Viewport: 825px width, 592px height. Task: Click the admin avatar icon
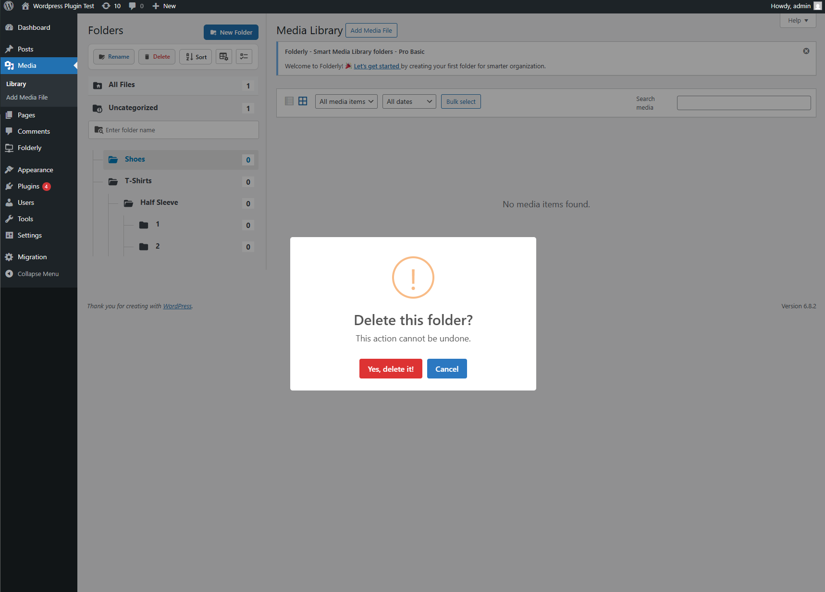click(x=818, y=6)
